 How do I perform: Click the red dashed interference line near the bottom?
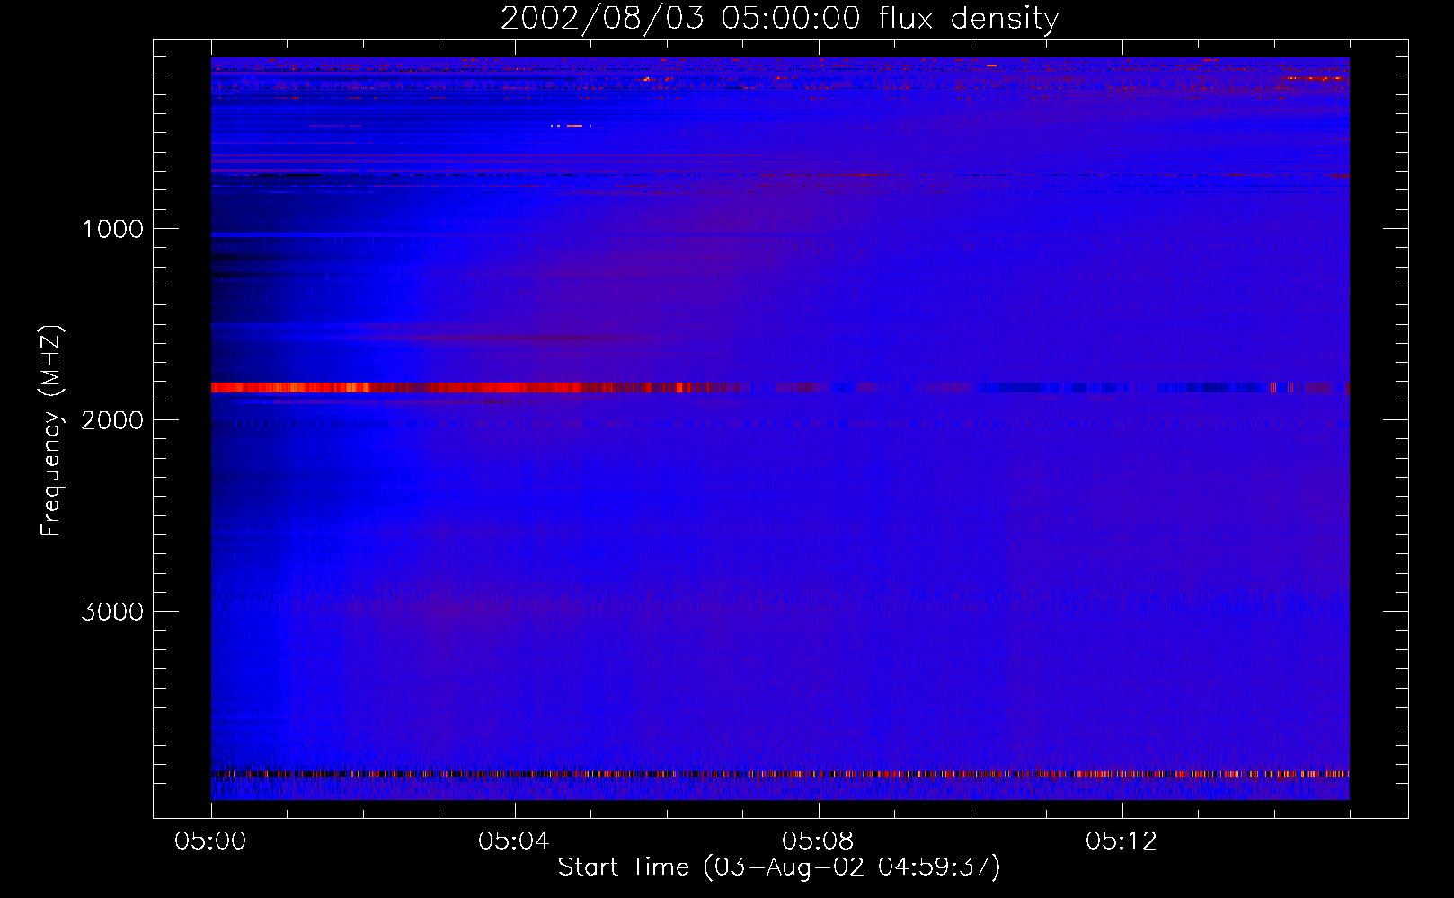(x=780, y=774)
